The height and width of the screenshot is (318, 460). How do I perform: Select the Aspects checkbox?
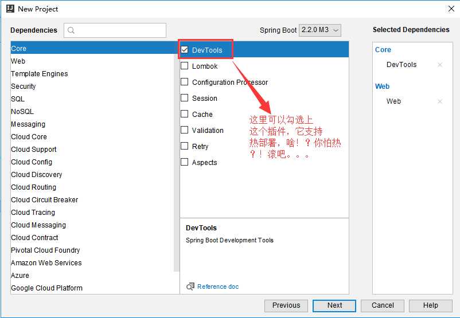[185, 162]
